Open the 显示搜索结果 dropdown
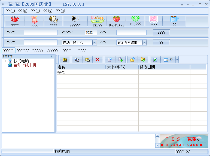 [144, 42]
